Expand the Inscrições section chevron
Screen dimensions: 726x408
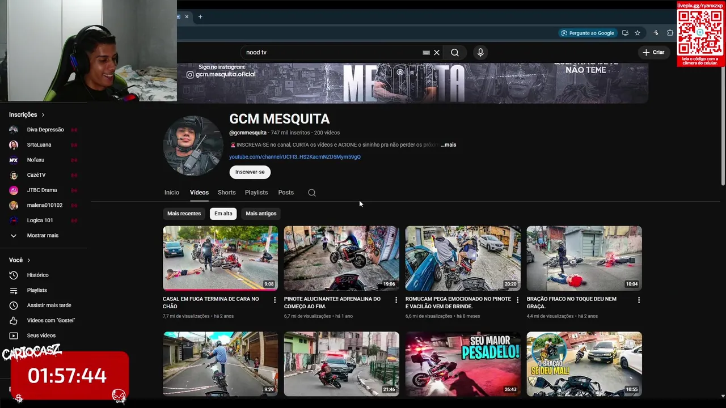pos(43,114)
